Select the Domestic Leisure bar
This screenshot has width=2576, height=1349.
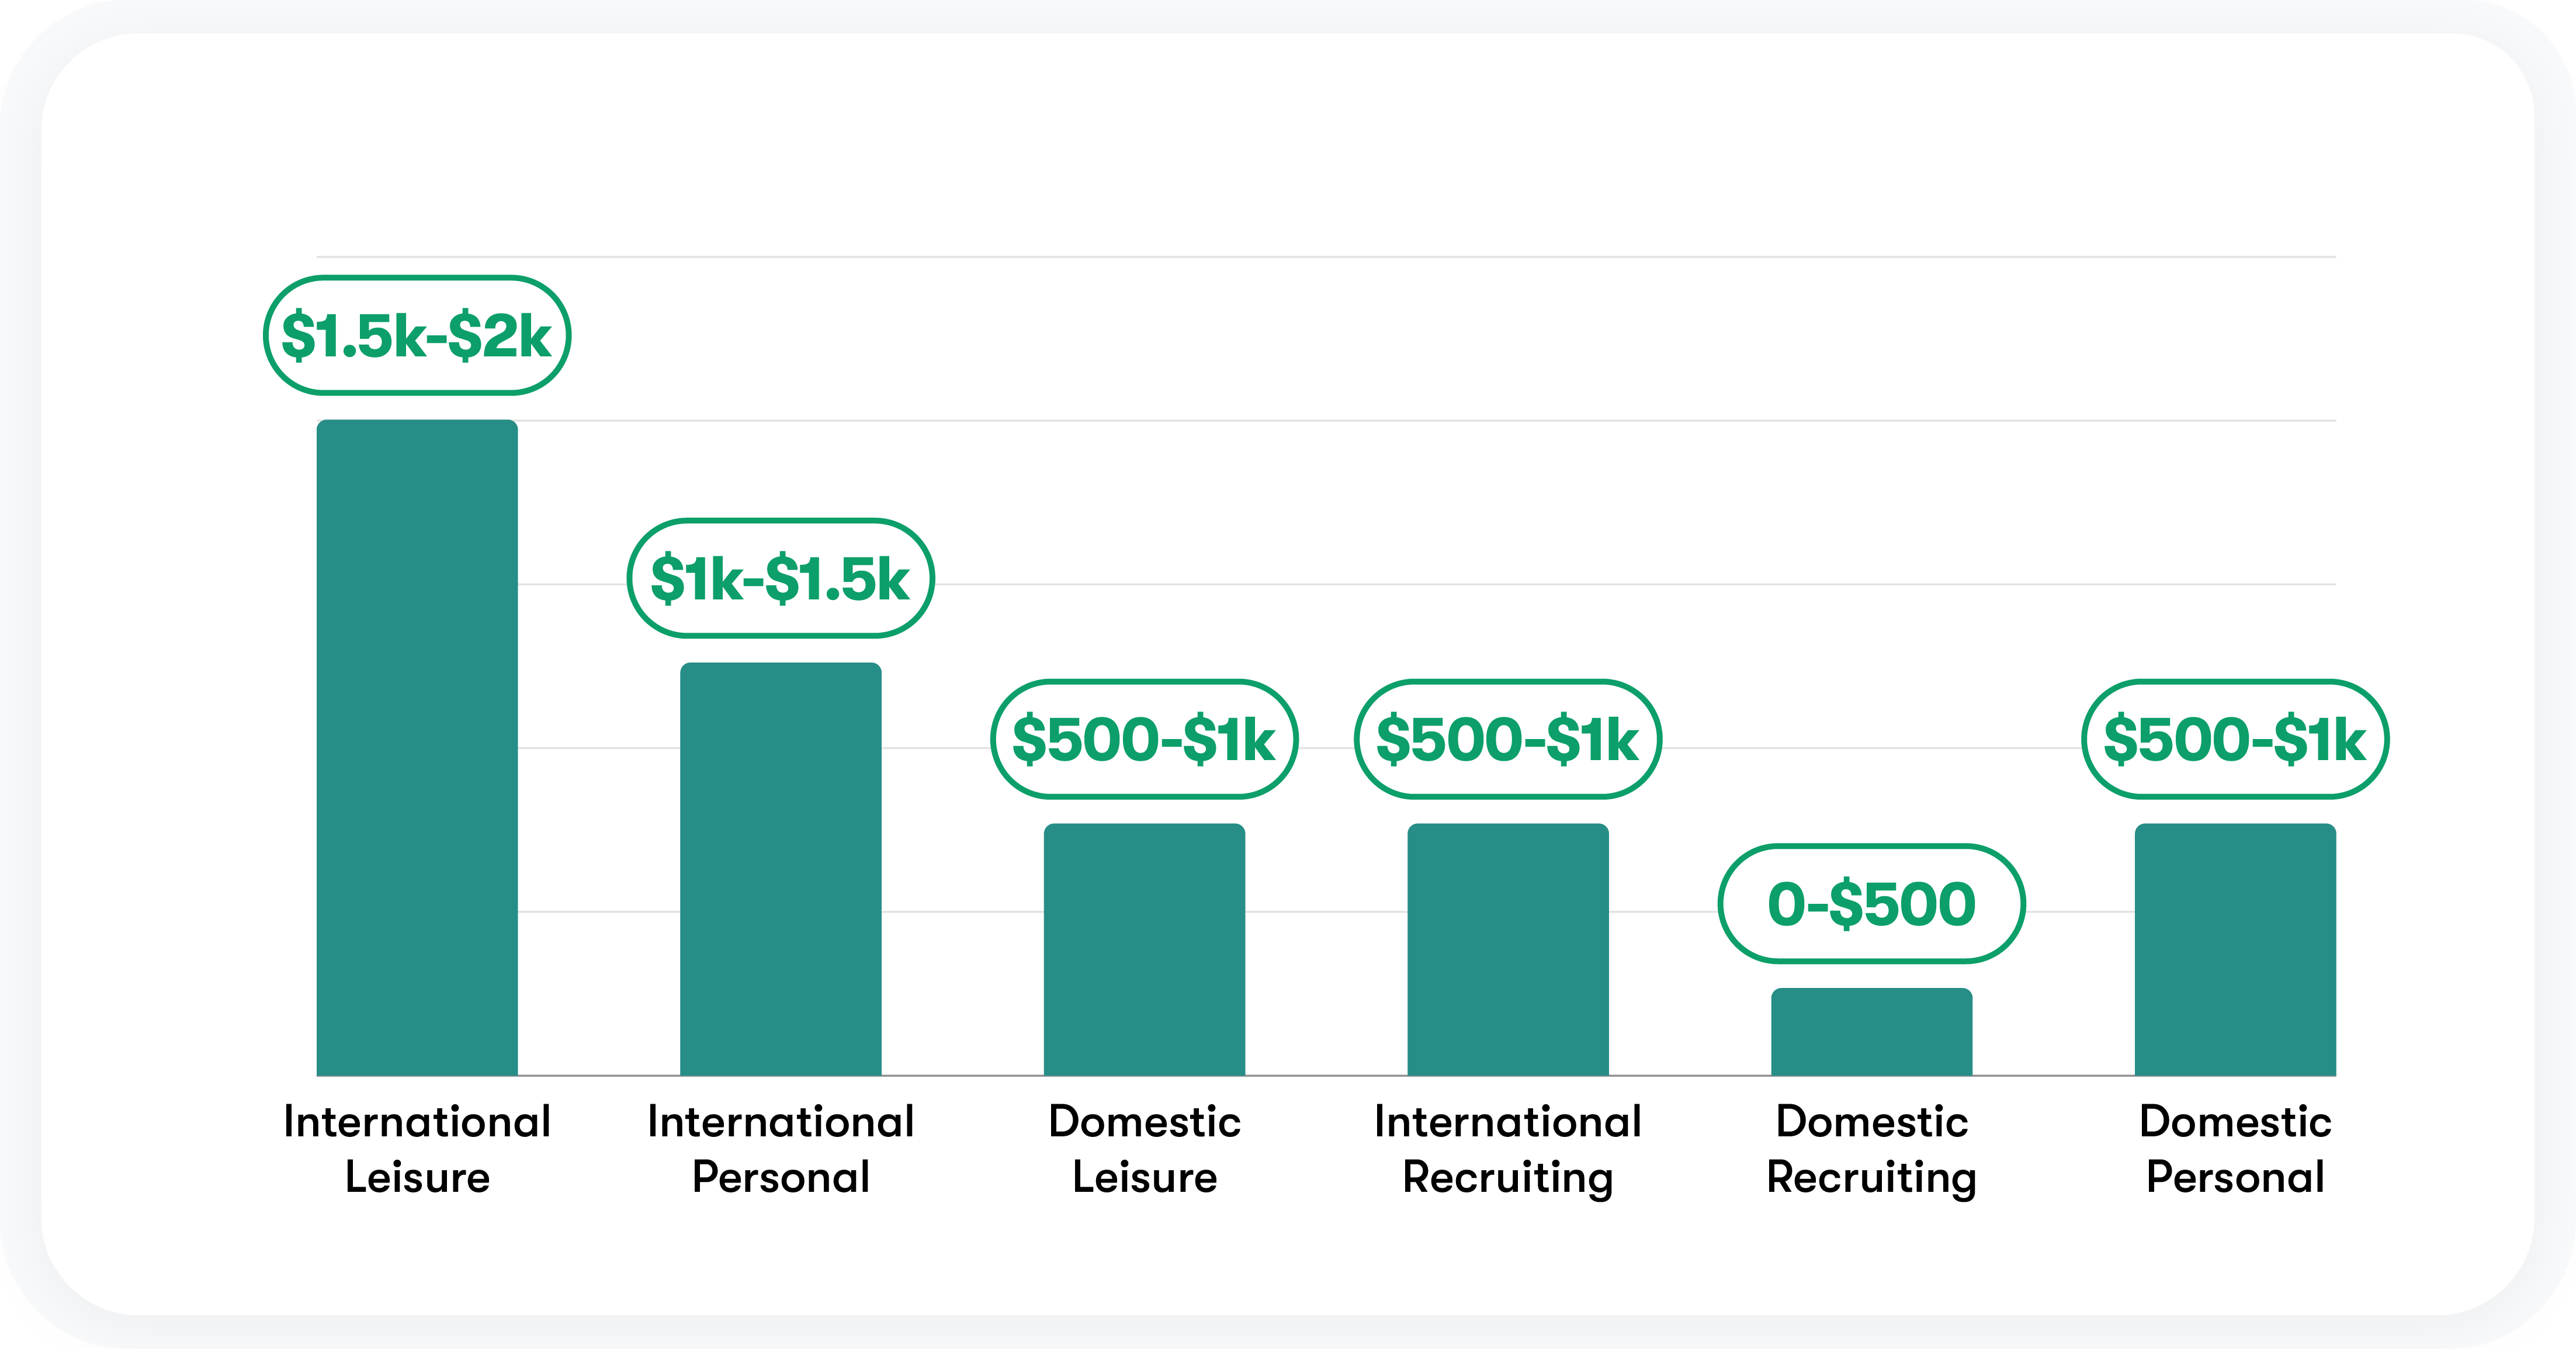pyautogui.click(x=1144, y=949)
